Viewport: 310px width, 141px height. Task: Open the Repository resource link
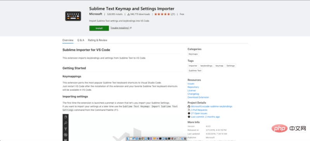tap(193, 87)
